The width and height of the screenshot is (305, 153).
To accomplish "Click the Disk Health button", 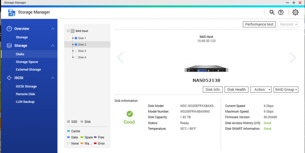I will tap(236, 90).
